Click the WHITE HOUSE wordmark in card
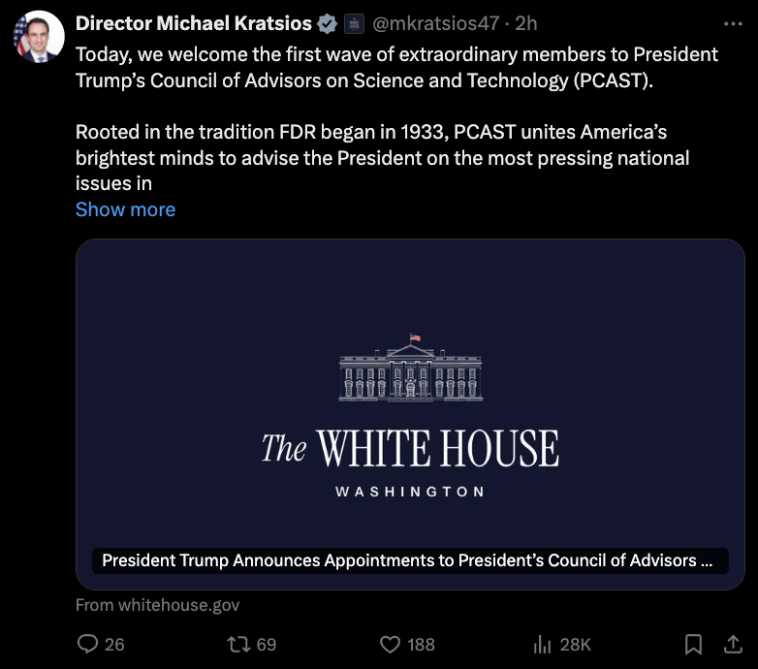Viewport: 758px width, 669px height. pyautogui.click(x=410, y=449)
